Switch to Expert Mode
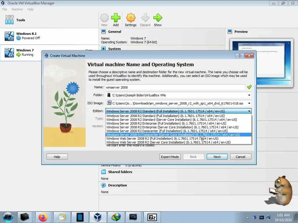 point(170,157)
